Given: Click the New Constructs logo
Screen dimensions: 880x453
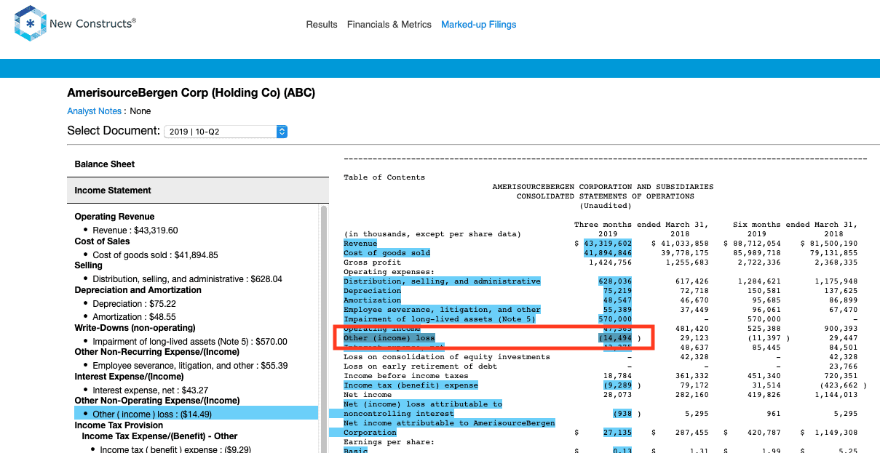Looking at the screenshot, I should click(75, 24).
